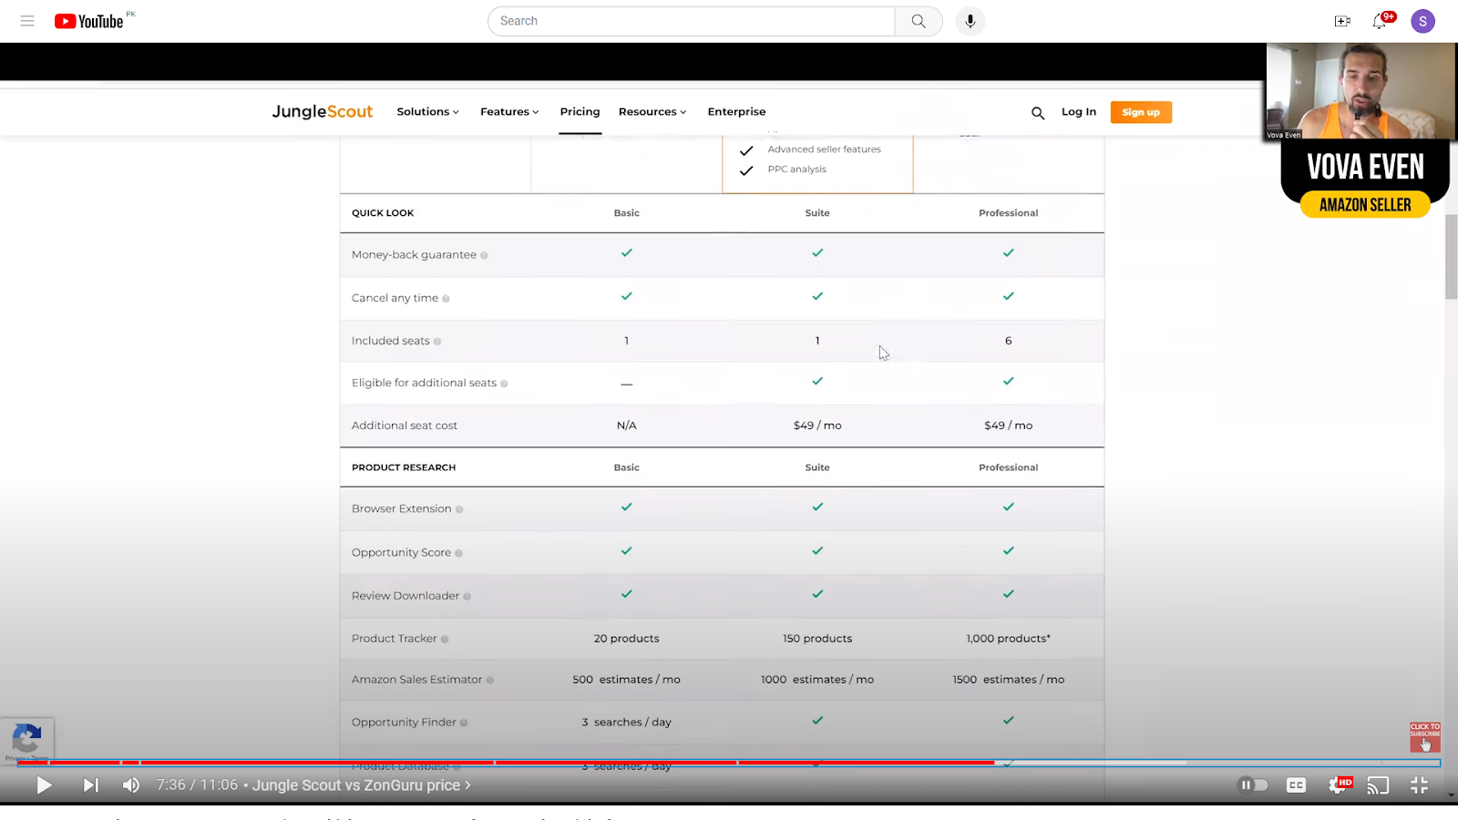Click the YouTube search magnifier button

919,21
